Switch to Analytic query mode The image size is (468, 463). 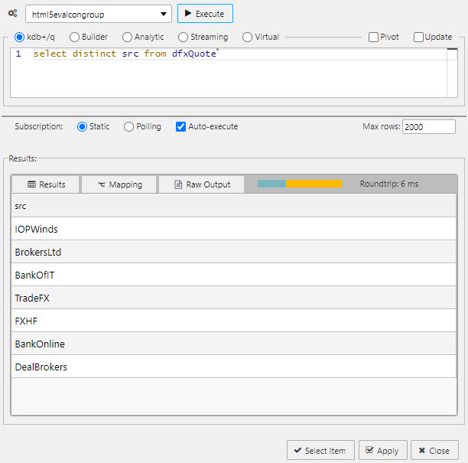tap(128, 37)
